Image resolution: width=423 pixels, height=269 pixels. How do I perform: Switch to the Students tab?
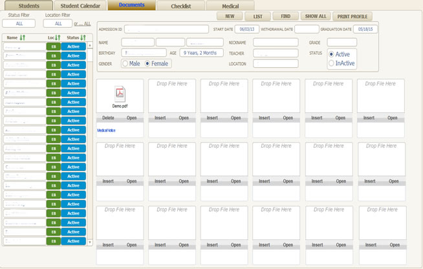[29, 6]
